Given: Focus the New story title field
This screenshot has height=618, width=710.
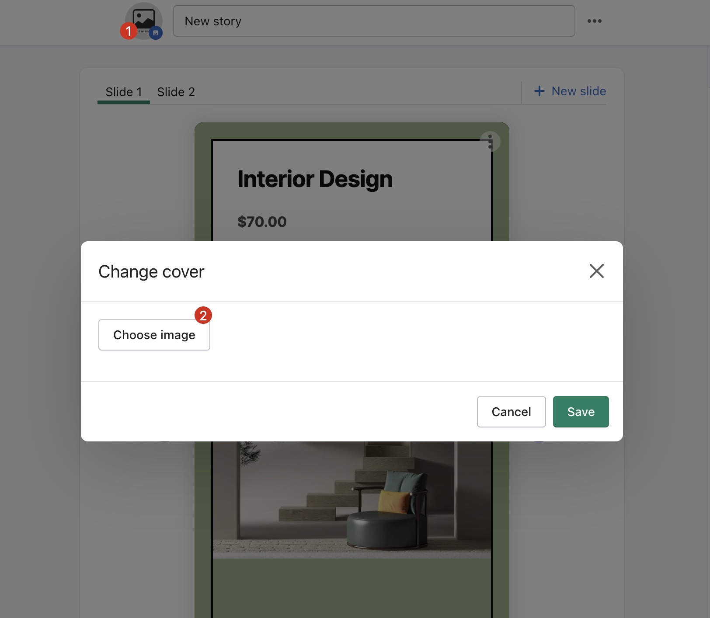Looking at the screenshot, I should 374,21.
